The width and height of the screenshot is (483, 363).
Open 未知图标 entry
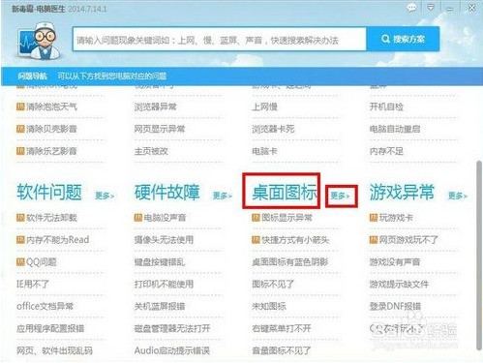(269, 306)
